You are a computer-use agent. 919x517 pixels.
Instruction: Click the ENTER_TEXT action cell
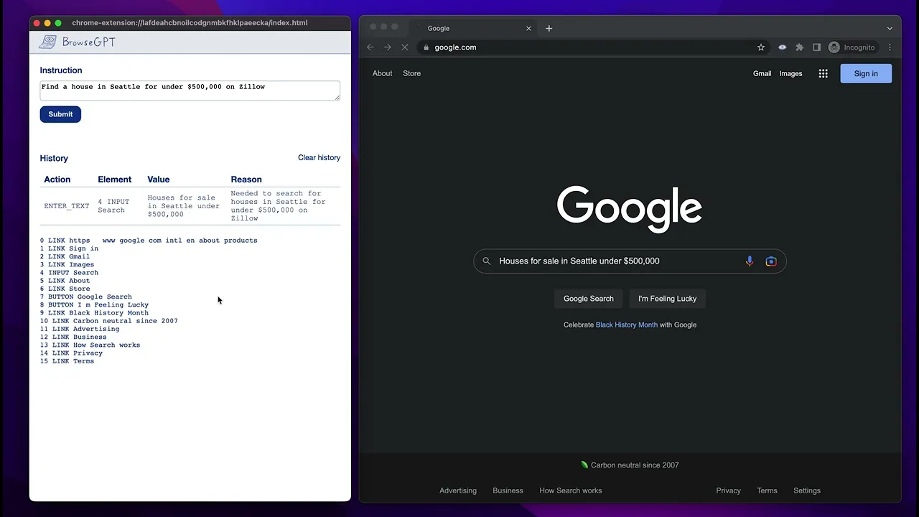67,206
